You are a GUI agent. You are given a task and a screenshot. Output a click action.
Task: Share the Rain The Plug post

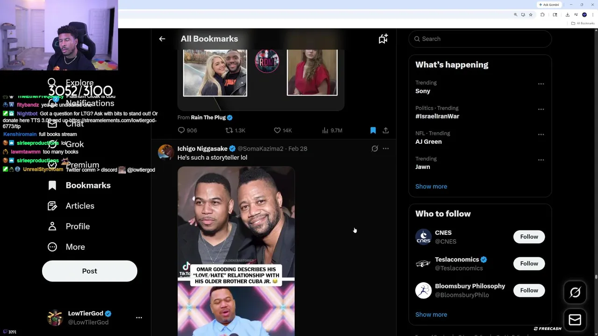click(x=385, y=130)
